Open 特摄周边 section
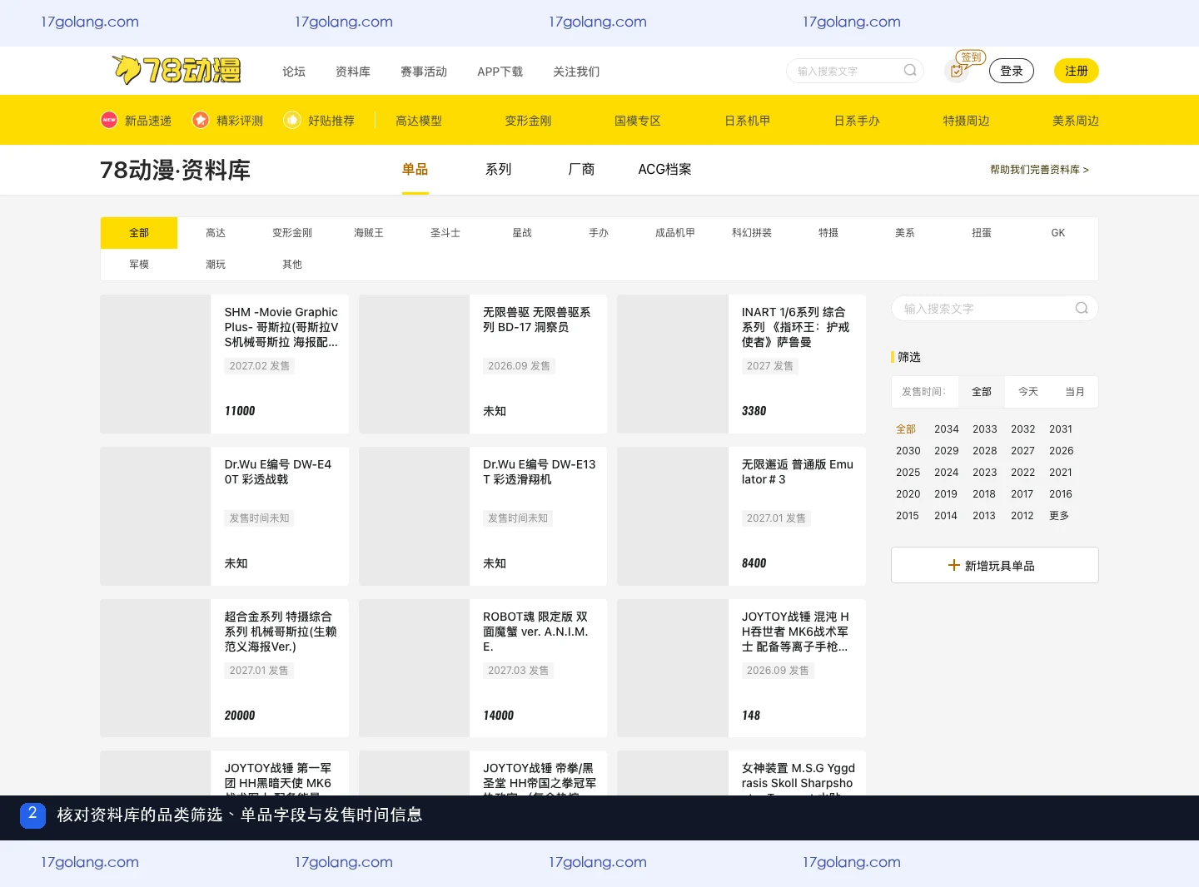The height and width of the screenshot is (887, 1199). point(966,121)
